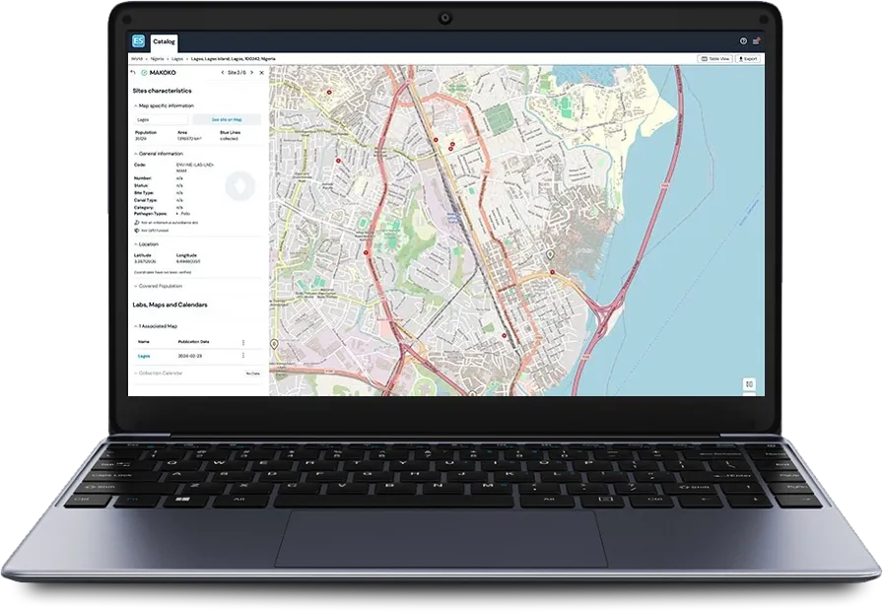The image size is (883, 612).
Task: Click the circular site pin placeholder image
Action: 239,186
